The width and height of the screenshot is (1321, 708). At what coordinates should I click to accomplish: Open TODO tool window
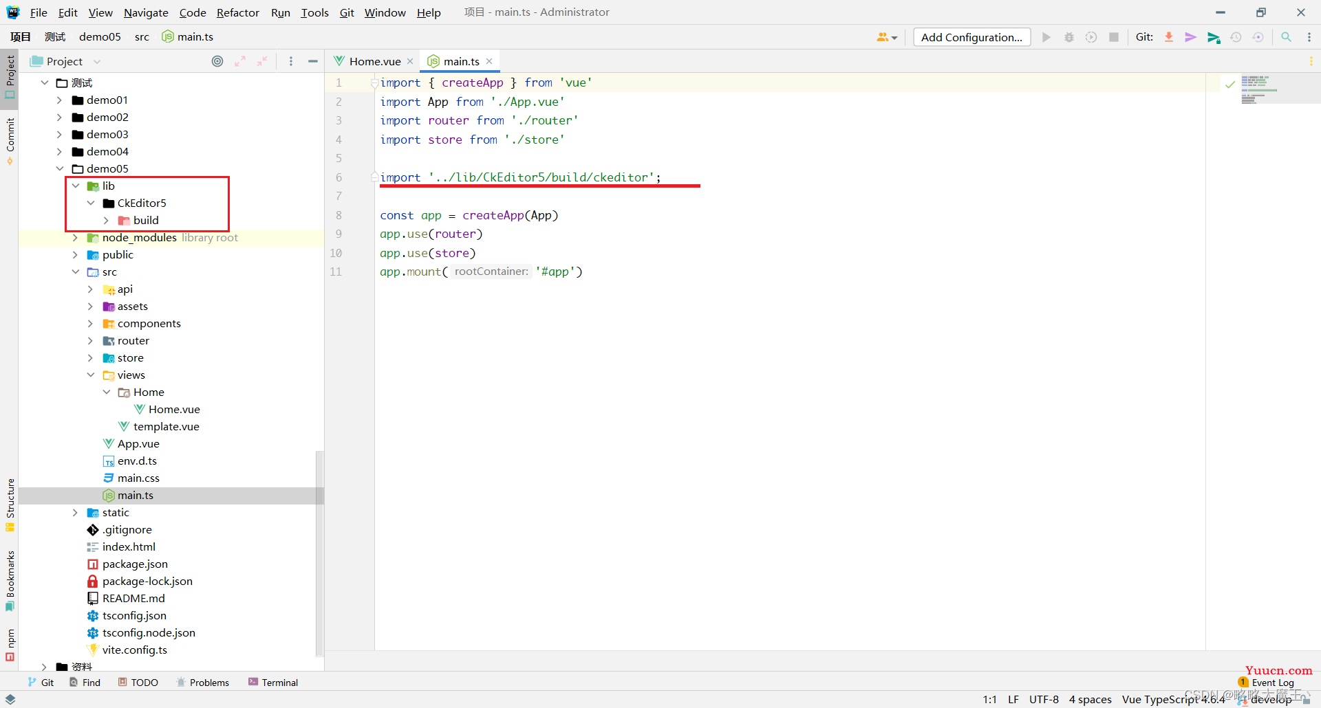point(138,683)
